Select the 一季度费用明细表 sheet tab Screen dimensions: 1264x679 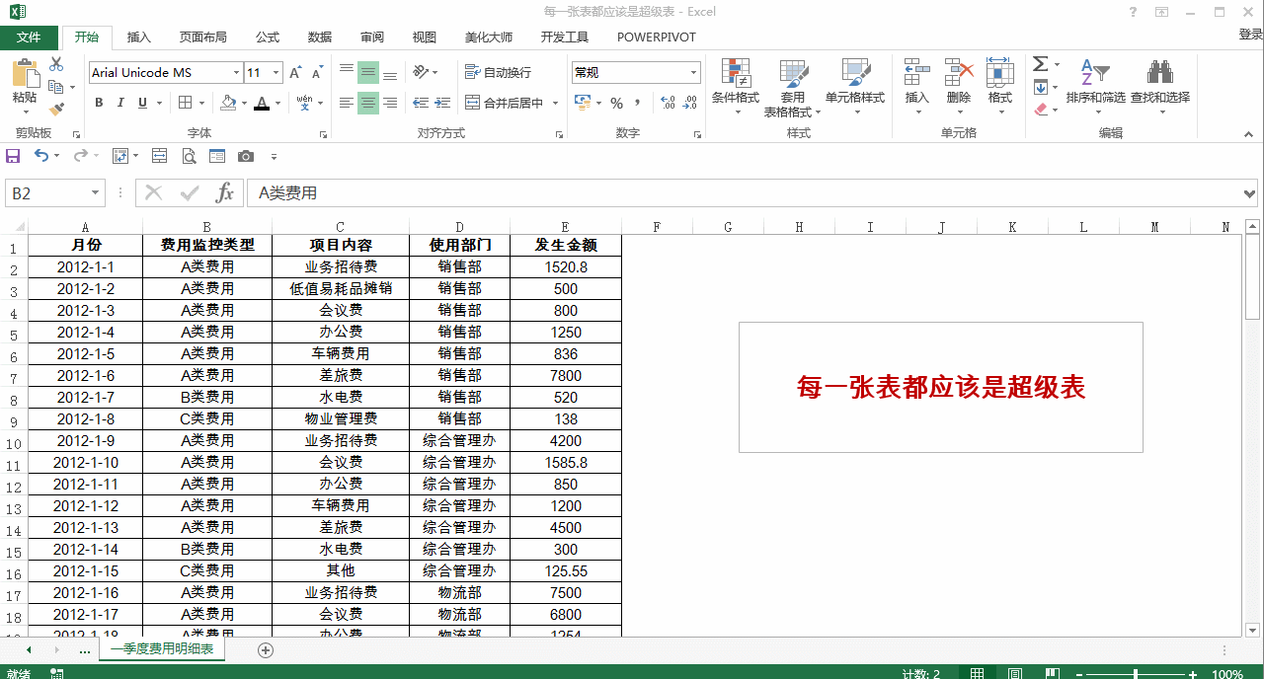click(162, 649)
